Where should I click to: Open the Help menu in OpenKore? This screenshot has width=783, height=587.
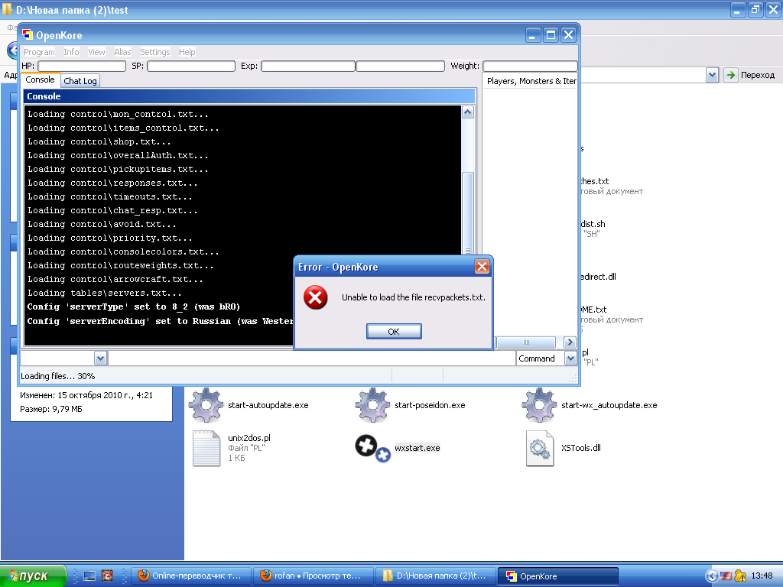(187, 52)
